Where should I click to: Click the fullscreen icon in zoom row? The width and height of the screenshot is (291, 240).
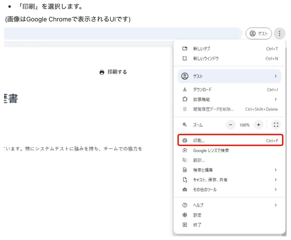[276, 125]
